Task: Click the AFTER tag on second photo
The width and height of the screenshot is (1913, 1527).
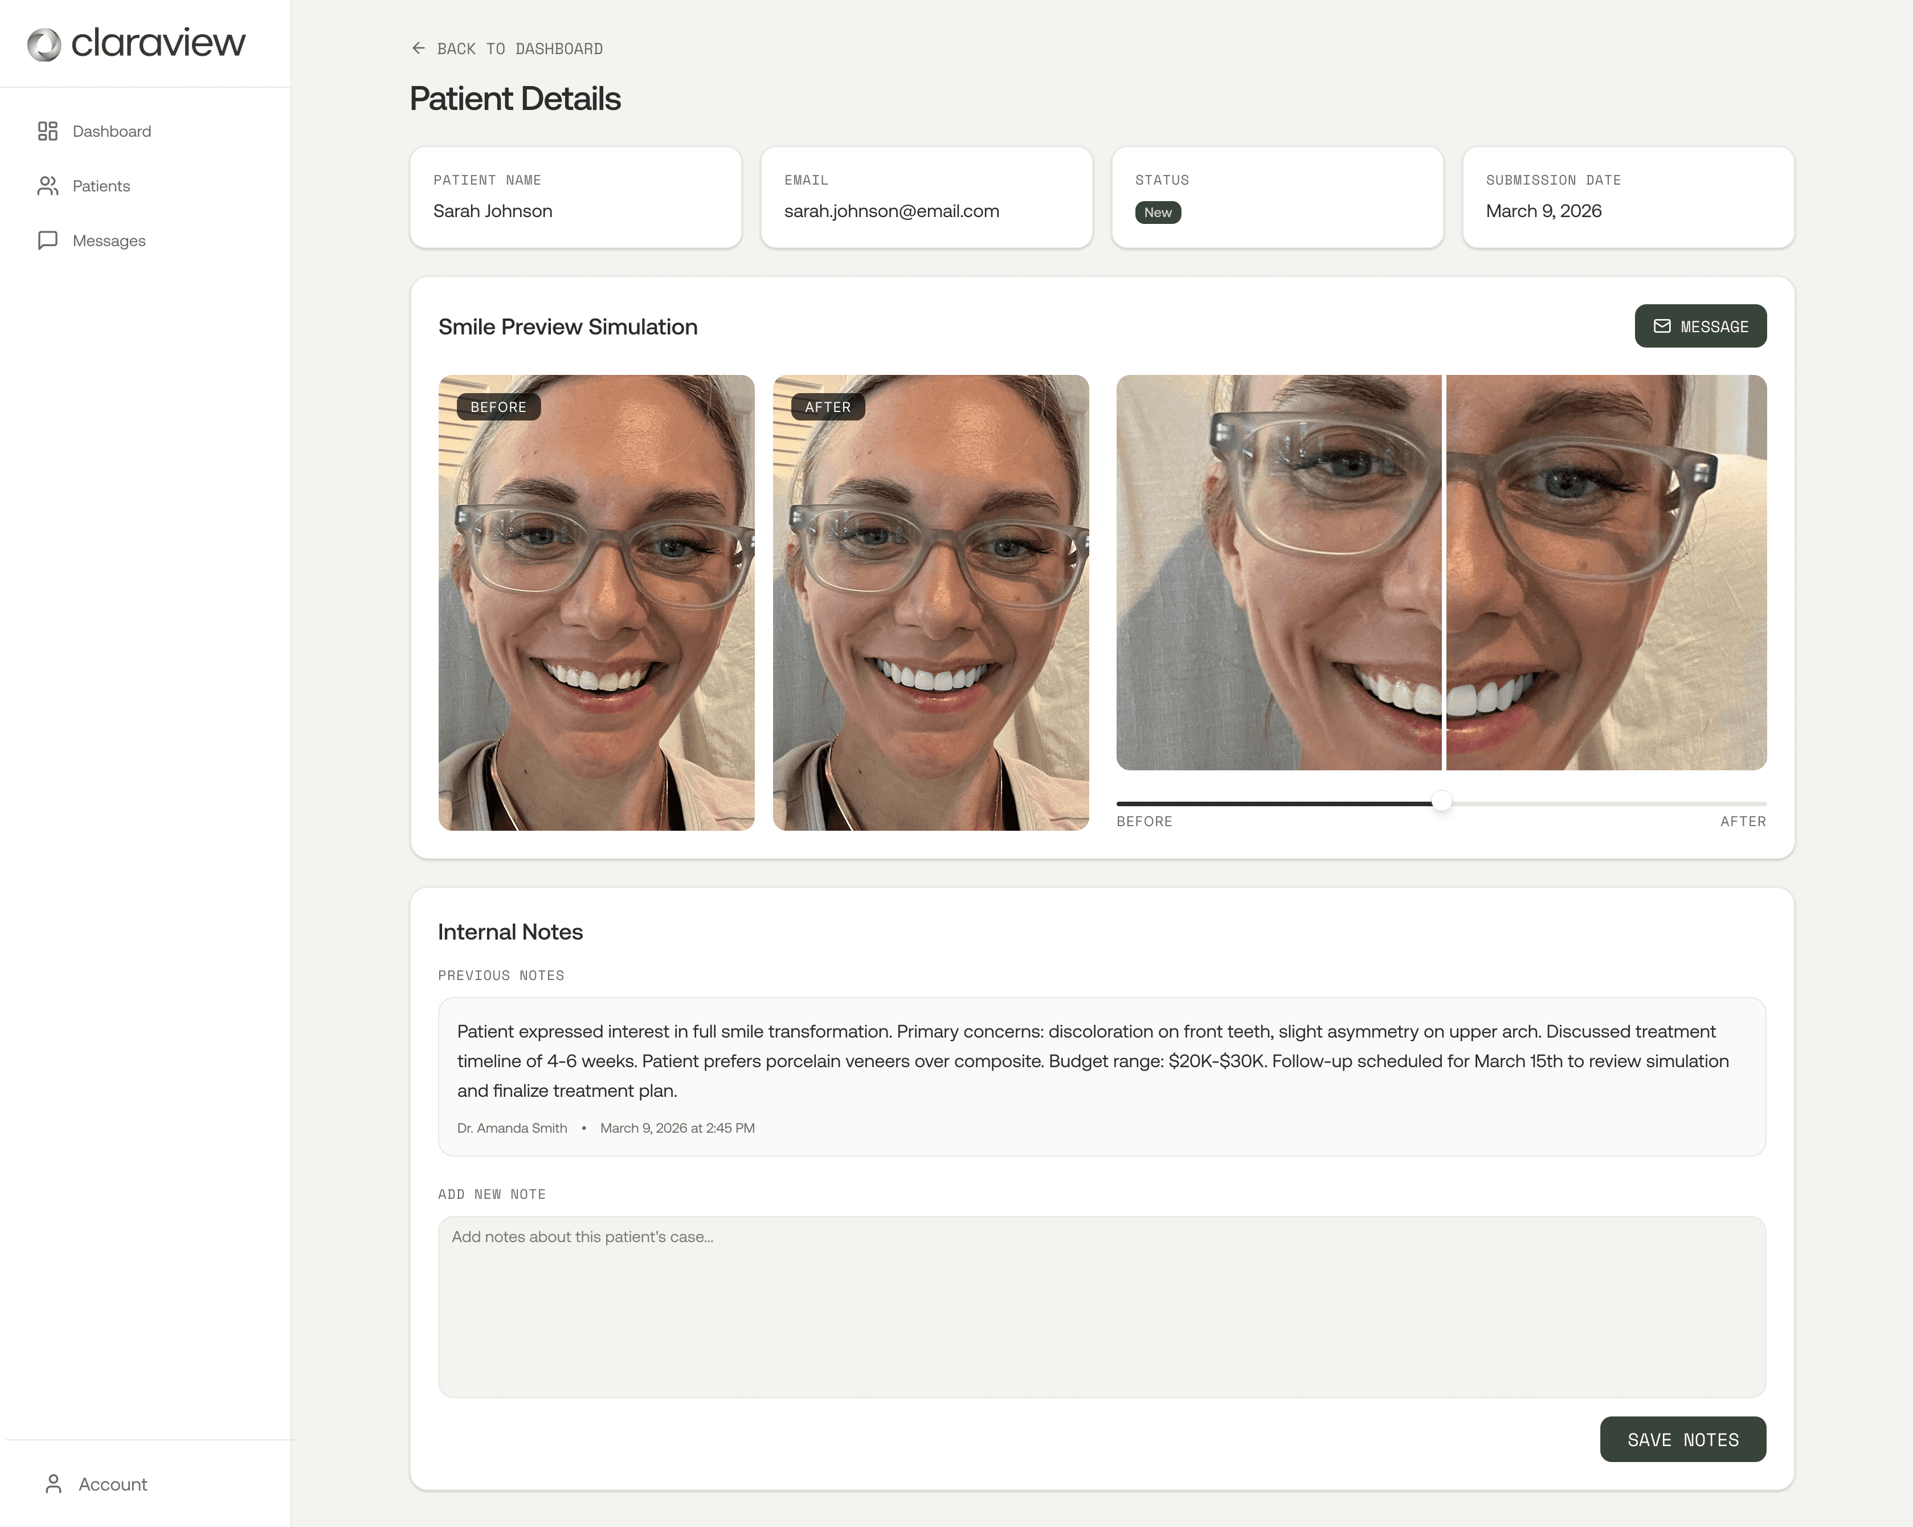Action: (x=828, y=406)
